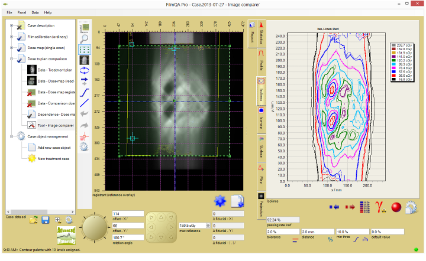
Task: Save the case with the floppy disk icon
Action: [x=46, y=220]
